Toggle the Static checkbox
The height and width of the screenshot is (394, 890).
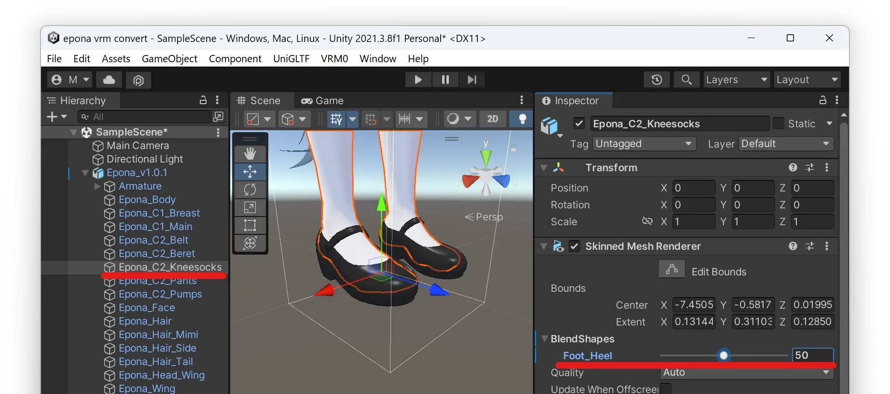coord(779,123)
